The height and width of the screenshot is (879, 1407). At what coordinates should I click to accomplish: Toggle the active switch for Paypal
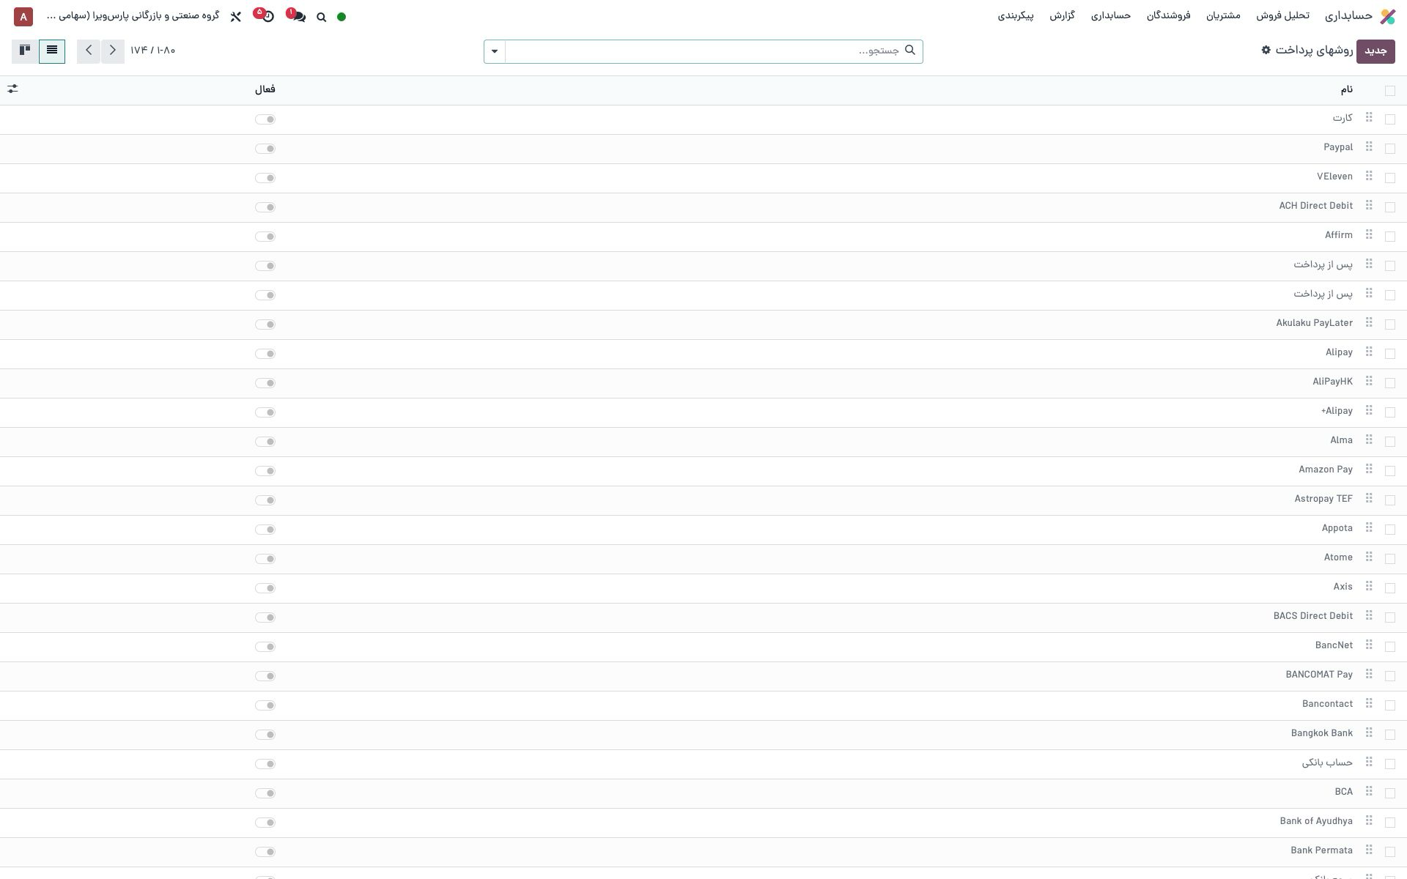[265, 149]
